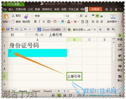The height and width of the screenshot is (99, 126).
Task: Close the Docer templates tab
Action: tap(64, 29)
